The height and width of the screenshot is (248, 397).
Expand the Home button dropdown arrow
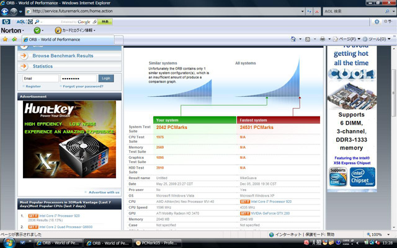tap(300, 39)
